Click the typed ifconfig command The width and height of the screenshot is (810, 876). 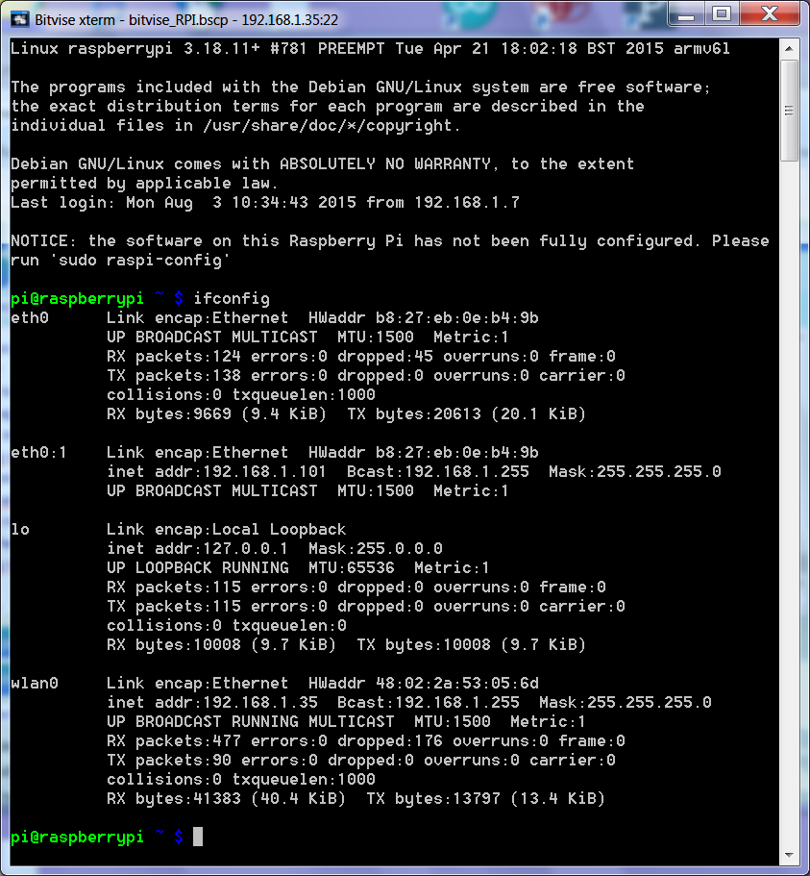pyautogui.click(x=232, y=298)
